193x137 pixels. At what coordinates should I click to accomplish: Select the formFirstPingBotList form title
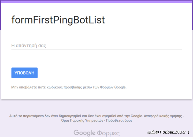point(58,20)
